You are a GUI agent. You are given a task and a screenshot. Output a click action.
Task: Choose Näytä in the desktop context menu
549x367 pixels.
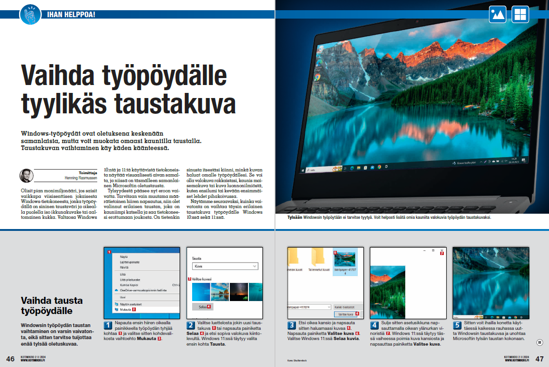[x=124, y=256]
